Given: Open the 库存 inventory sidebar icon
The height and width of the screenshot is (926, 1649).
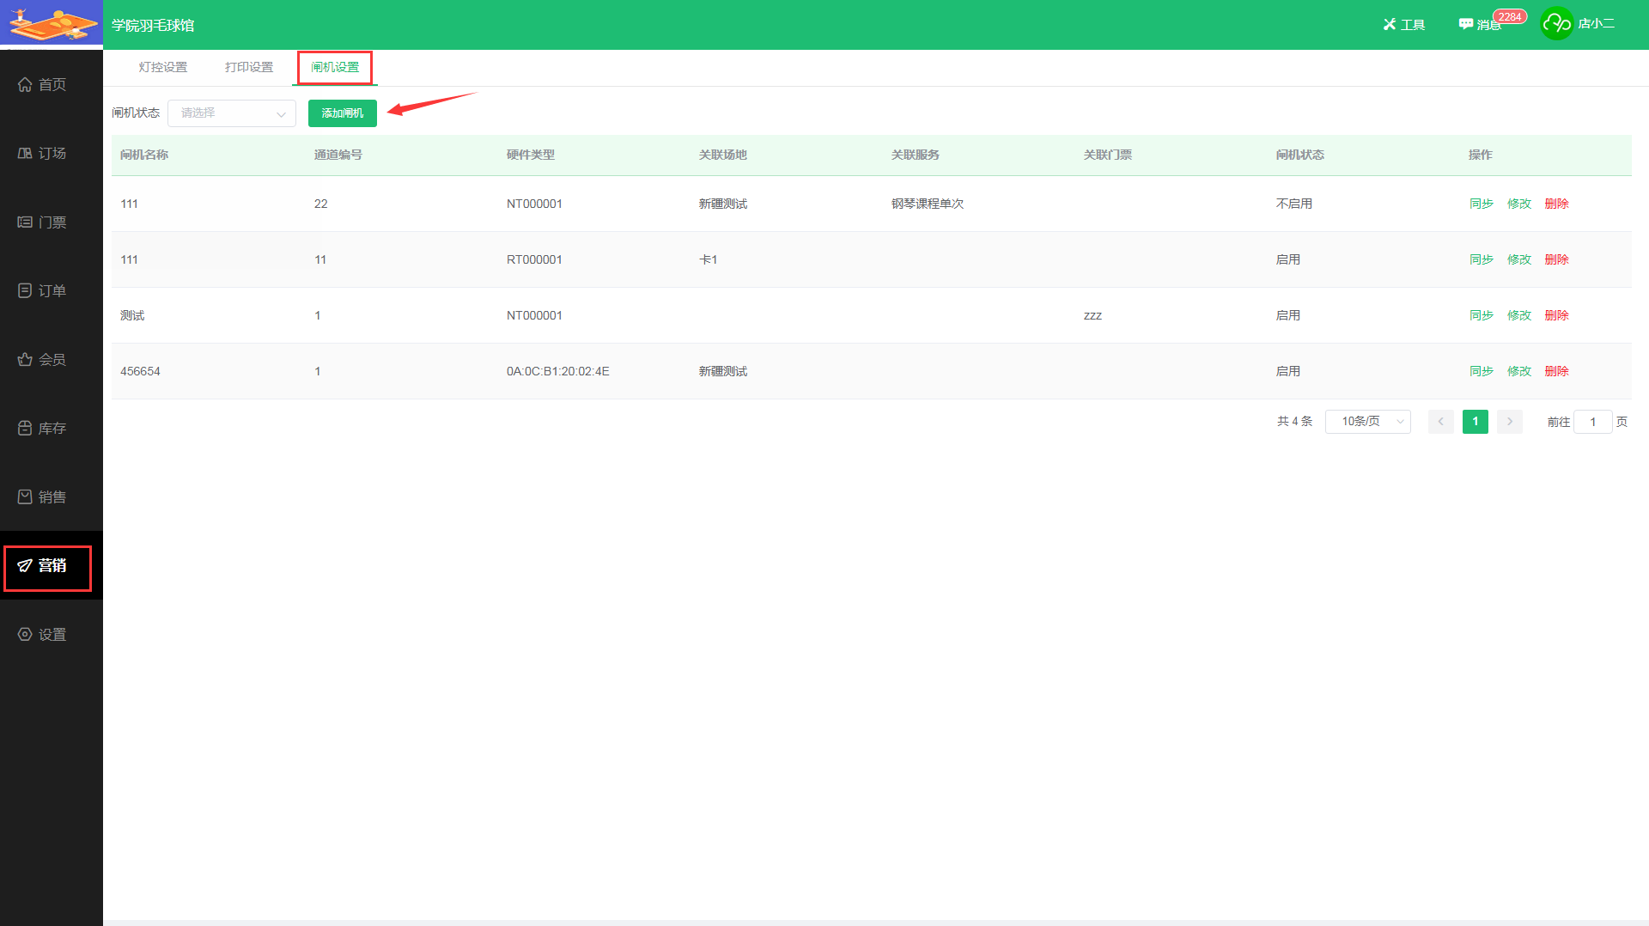Looking at the screenshot, I should click(x=25, y=428).
